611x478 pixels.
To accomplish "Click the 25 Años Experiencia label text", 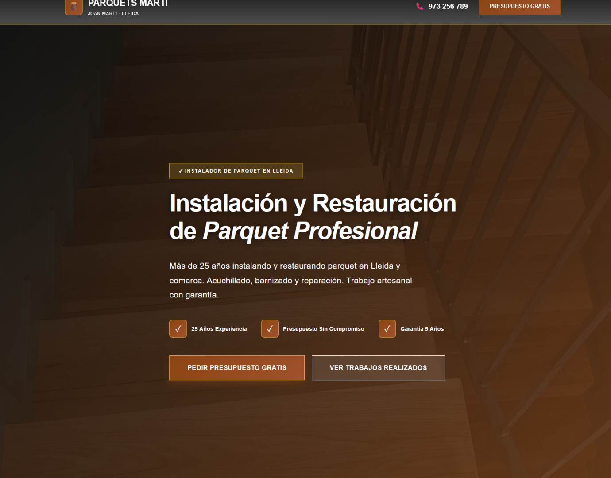I will (219, 328).
